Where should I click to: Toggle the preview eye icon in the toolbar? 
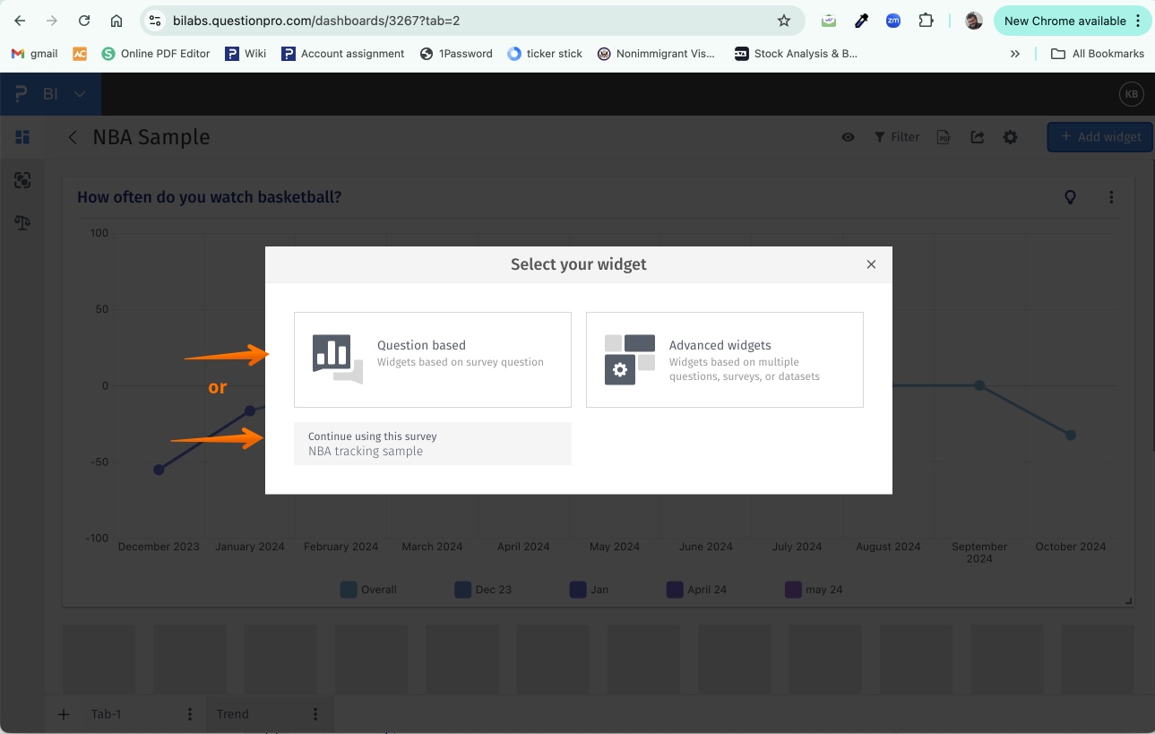847,136
